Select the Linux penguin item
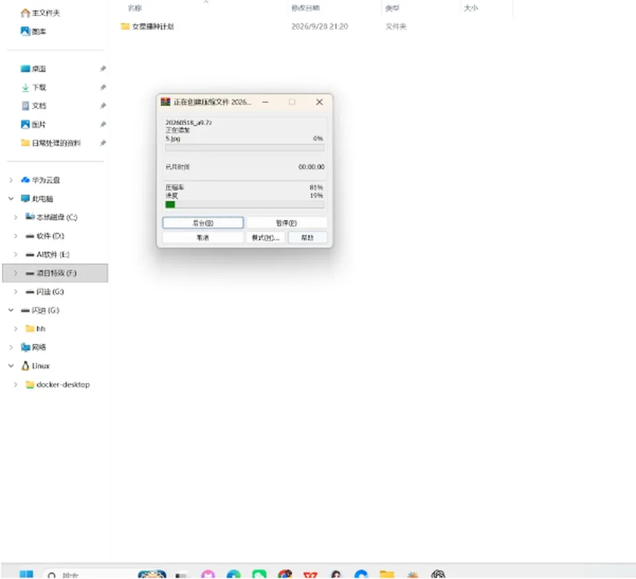Screen dimensions: 636x579 pos(35,366)
